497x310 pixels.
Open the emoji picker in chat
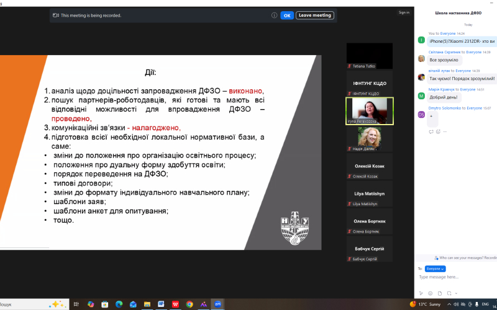click(430, 293)
